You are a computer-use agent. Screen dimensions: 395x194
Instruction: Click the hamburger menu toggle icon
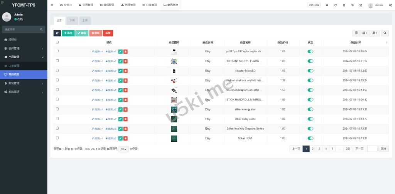click(x=52, y=5)
